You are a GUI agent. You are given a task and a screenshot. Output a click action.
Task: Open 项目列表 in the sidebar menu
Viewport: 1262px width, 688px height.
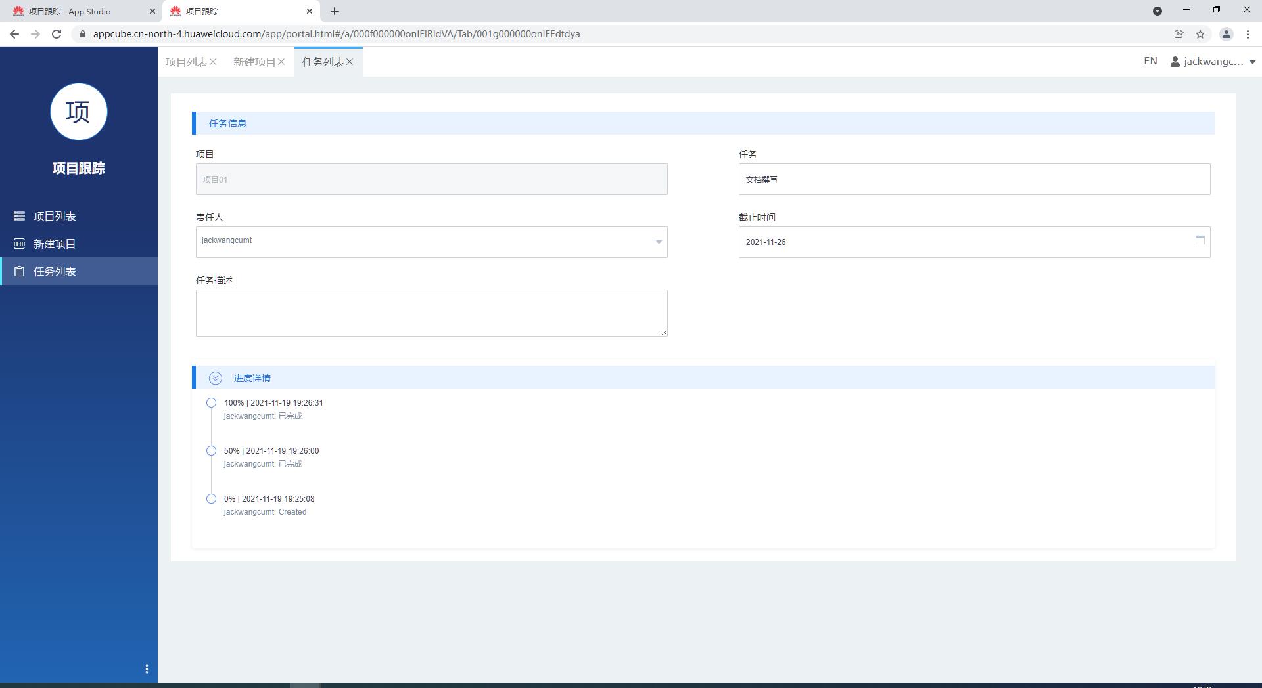(x=79, y=216)
